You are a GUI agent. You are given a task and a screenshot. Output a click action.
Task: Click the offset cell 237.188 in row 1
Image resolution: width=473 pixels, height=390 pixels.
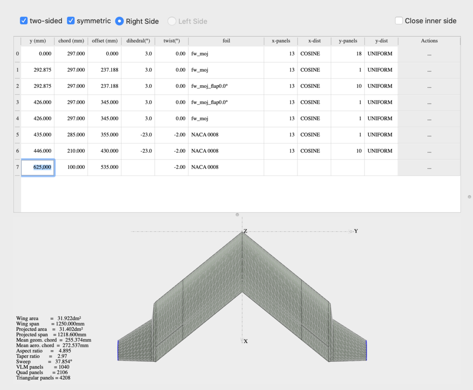[104, 70]
